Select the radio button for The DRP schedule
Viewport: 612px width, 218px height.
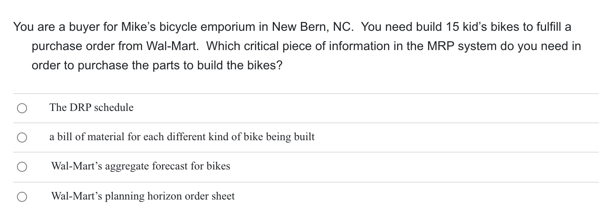(22, 108)
